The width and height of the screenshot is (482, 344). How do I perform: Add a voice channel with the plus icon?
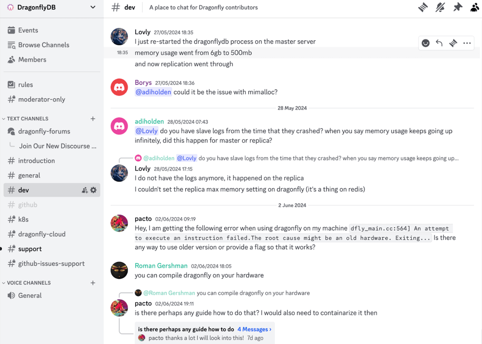[x=93, y=283]
